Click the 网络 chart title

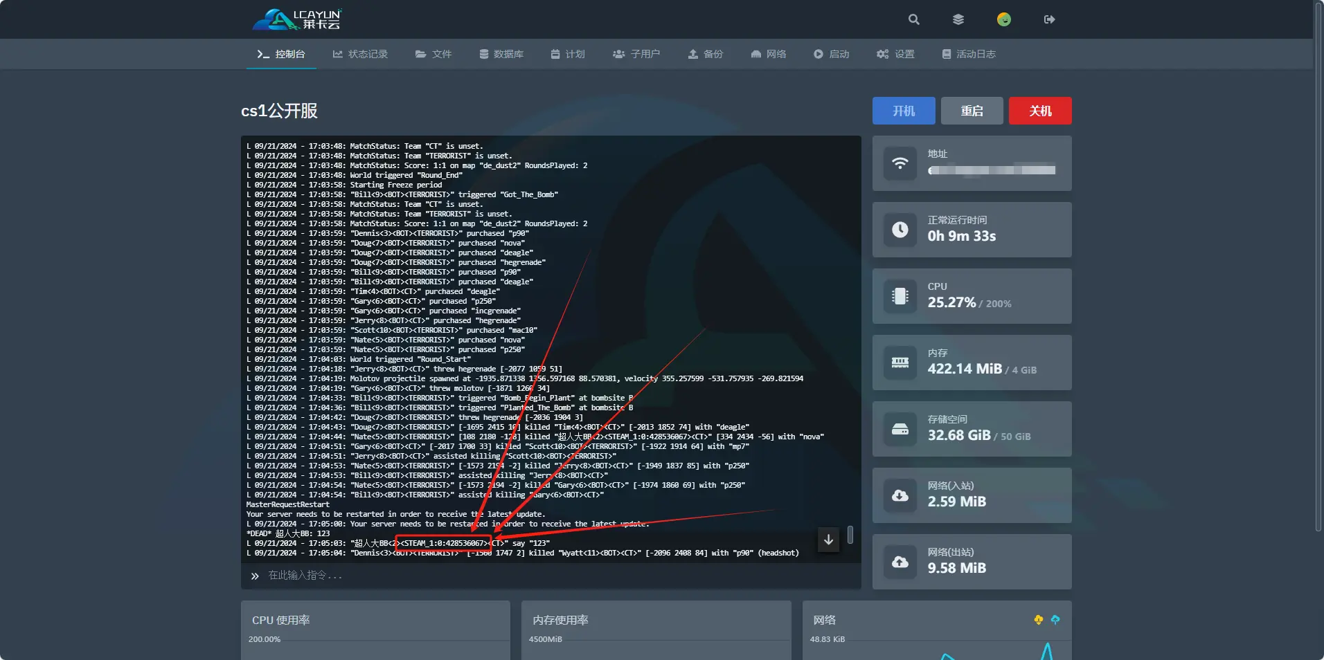click(x=824, y=620)
